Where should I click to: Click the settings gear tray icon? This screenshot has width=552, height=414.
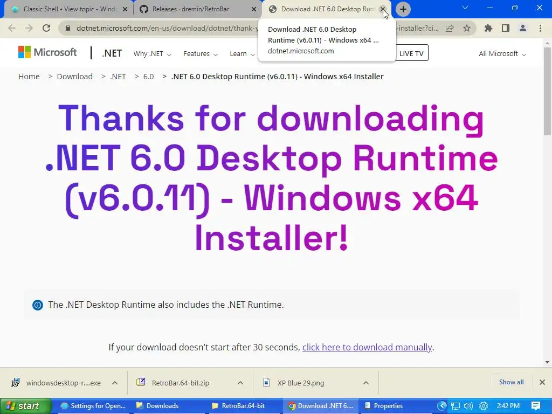[x=484, y=406]
